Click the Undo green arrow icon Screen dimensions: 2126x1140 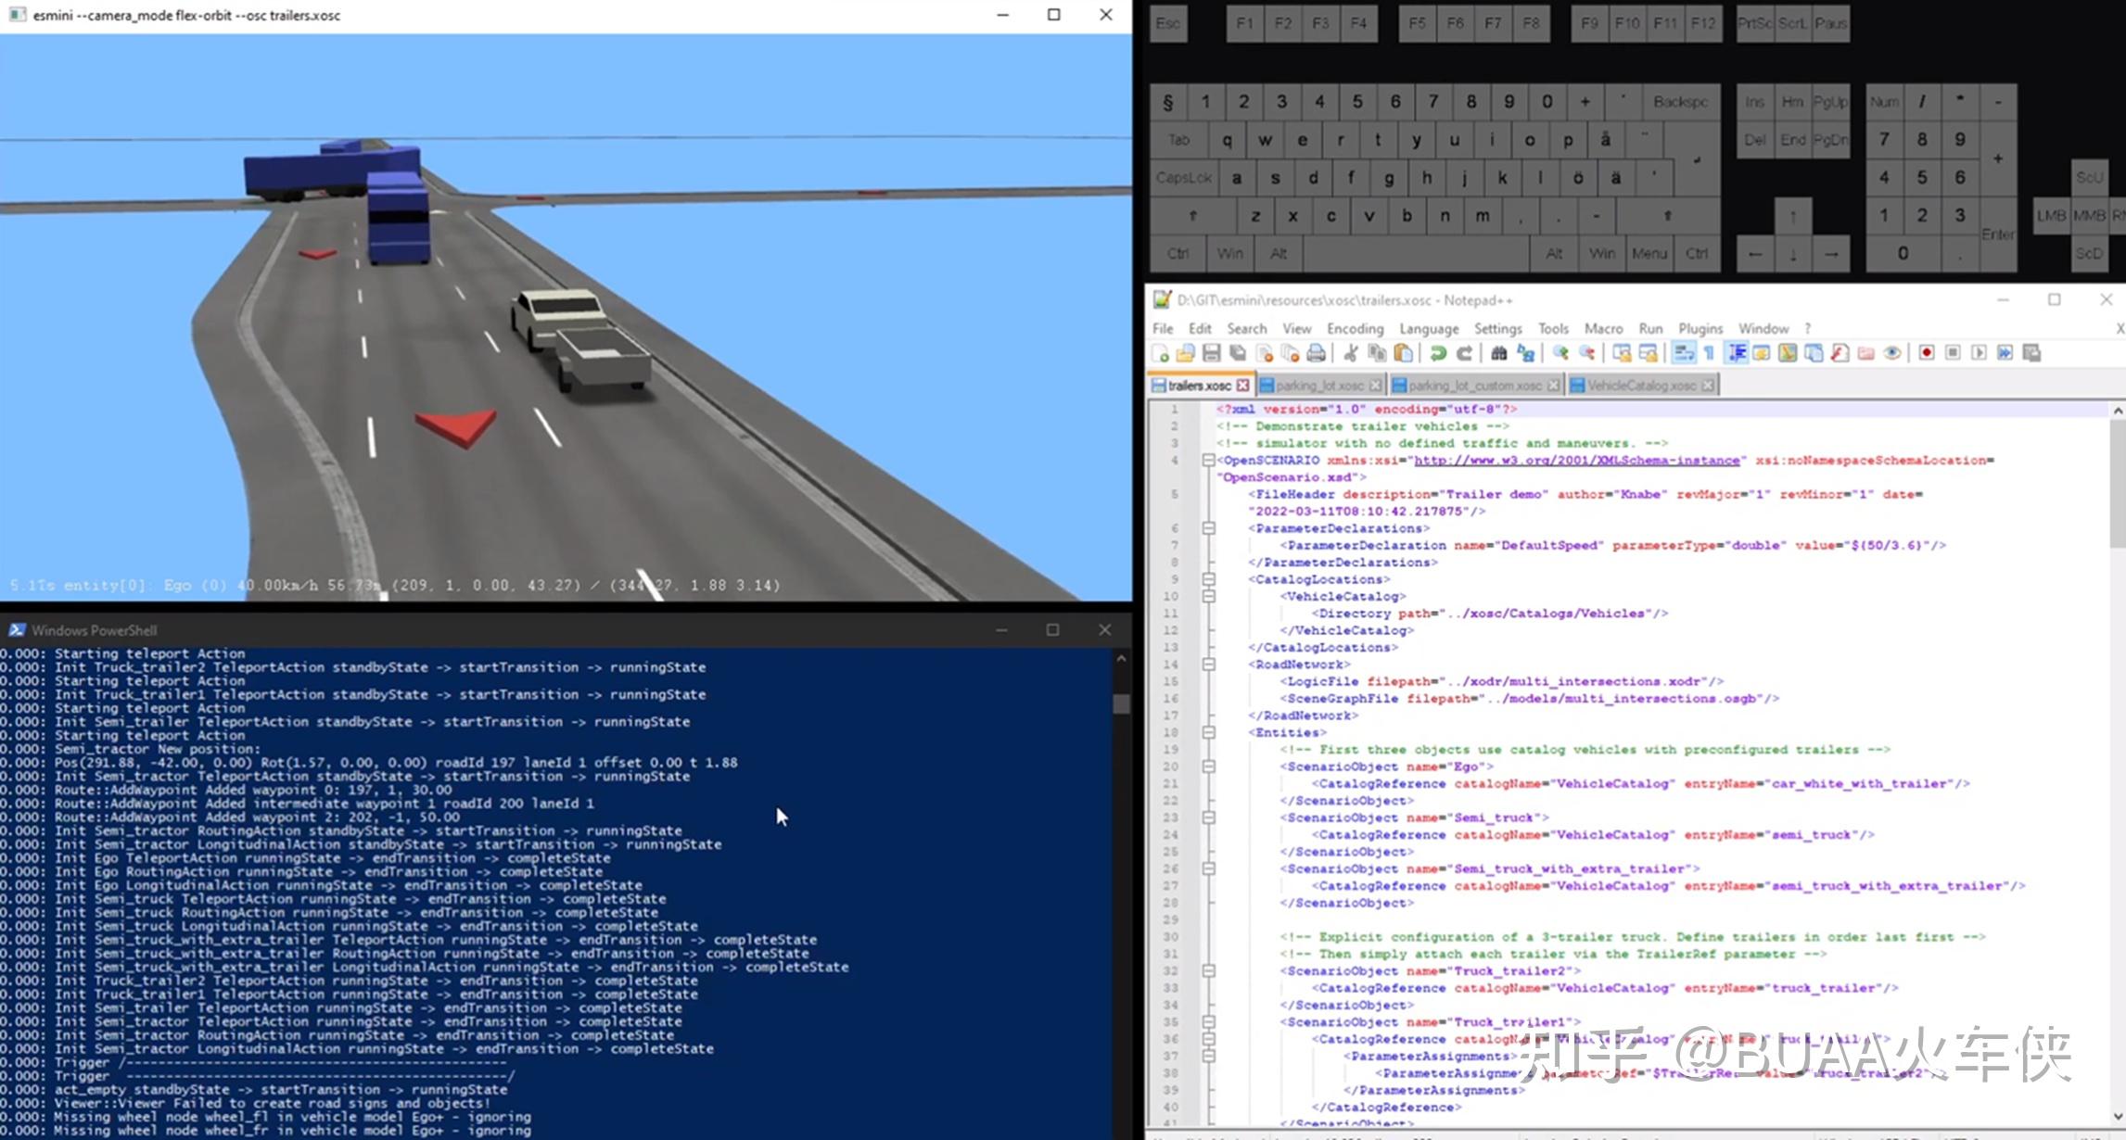point(1438,353)
